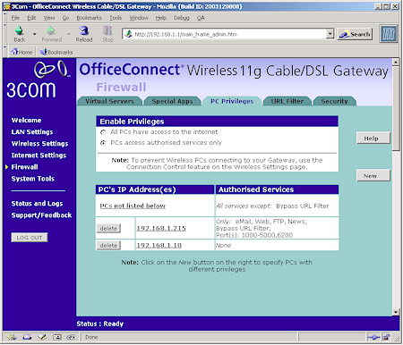This screenshot has width=403, height=345.
Task: Click the Search button in toolbar
Action: pyautogui.click(x=356, y=34)
